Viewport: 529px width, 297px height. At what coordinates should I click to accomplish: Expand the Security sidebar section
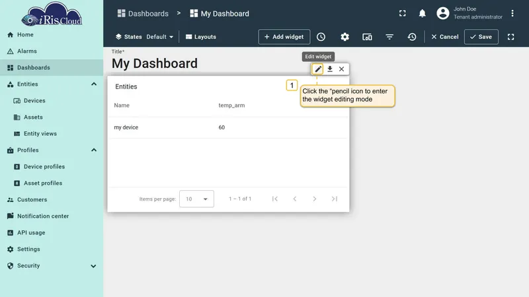point(93,266)
